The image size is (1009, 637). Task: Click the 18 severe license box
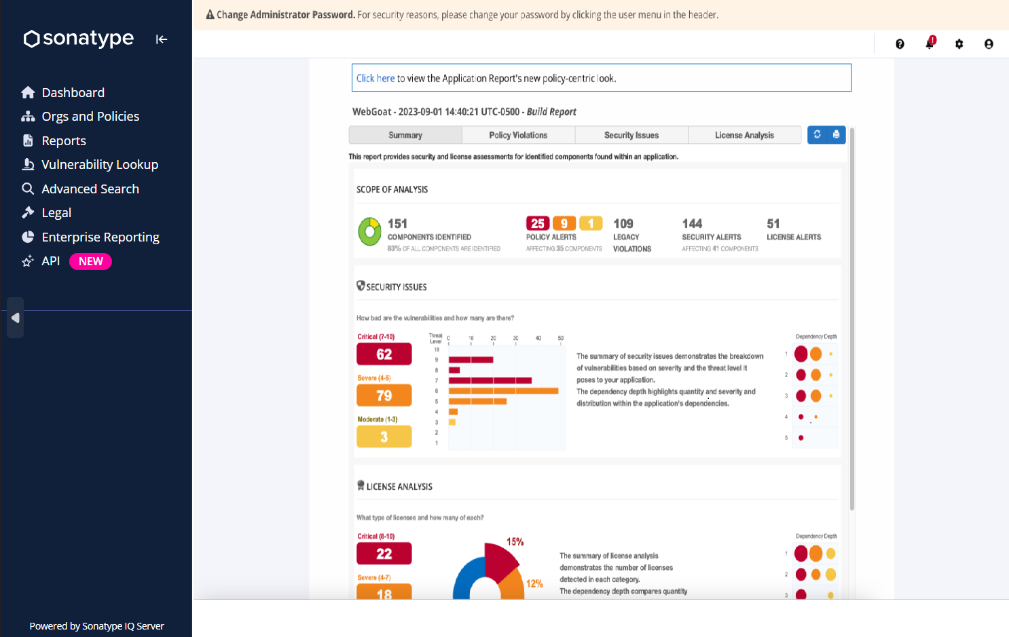384,592
